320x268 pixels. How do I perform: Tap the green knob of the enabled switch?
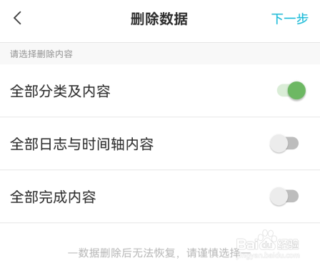pyautogui.click(x=296, y=91)
